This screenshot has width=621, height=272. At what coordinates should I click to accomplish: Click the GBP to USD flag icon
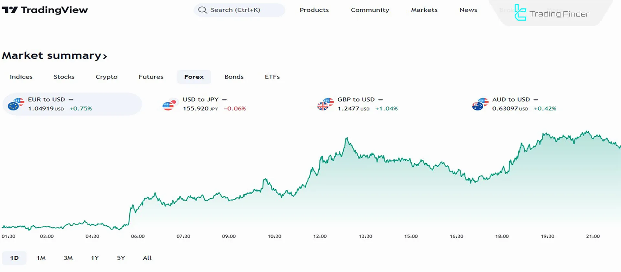pos(325,104)
